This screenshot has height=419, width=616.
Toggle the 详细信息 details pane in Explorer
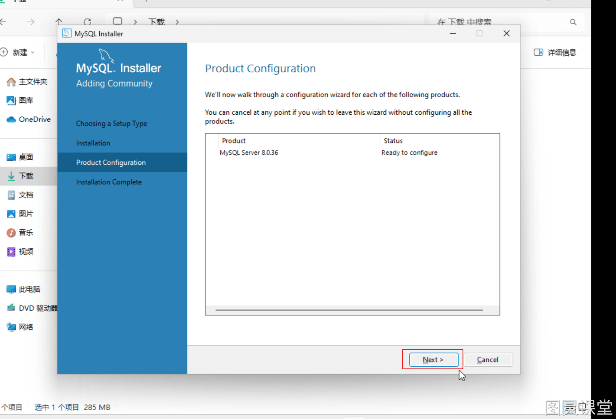[x=555, y=52]
